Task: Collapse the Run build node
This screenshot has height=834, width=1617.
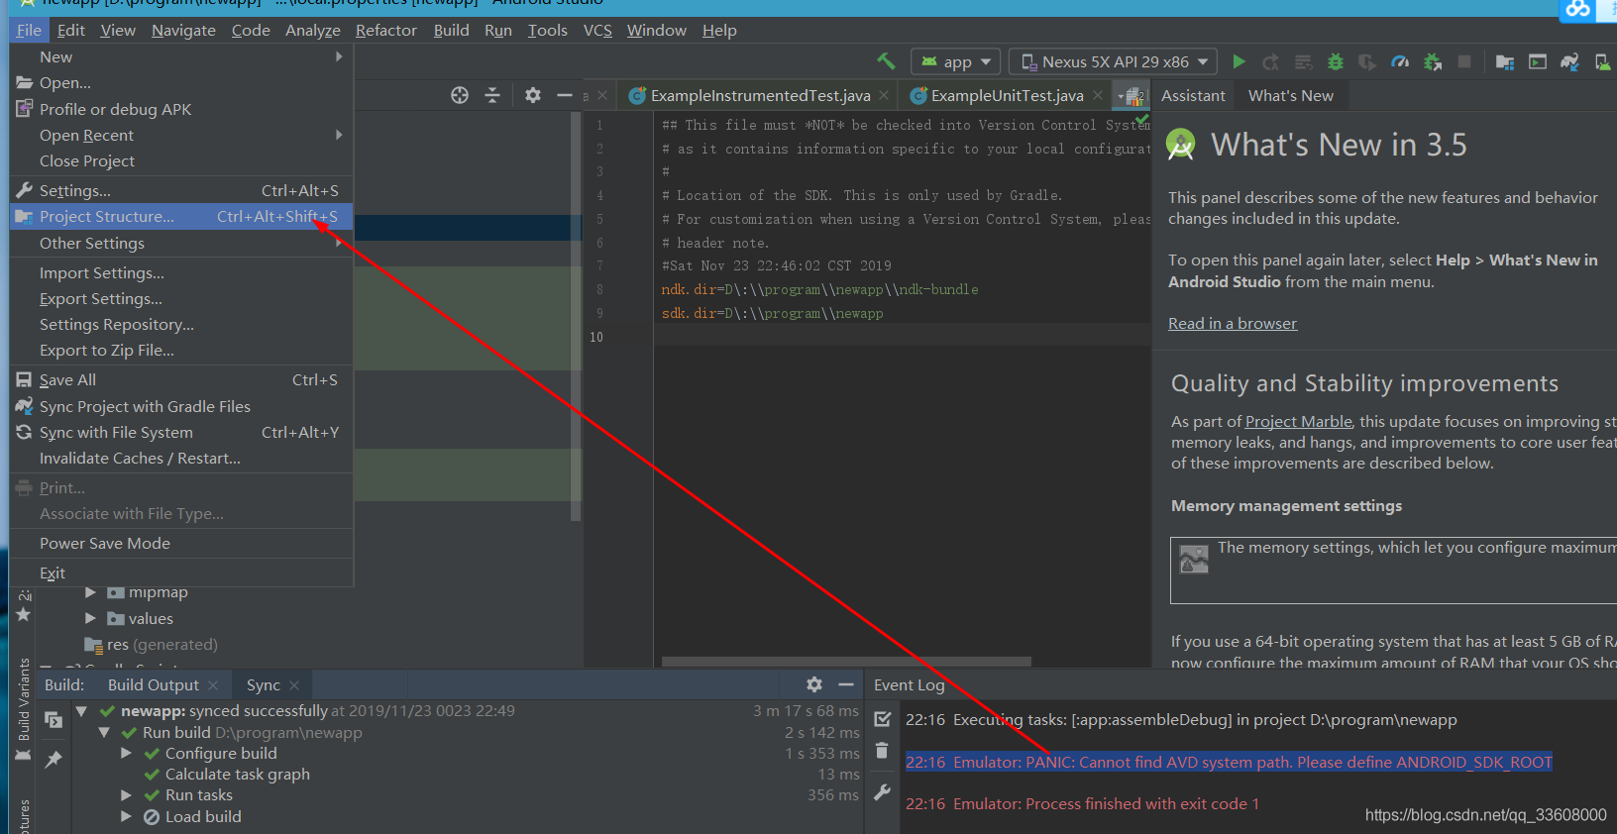Action: [104, 732]
